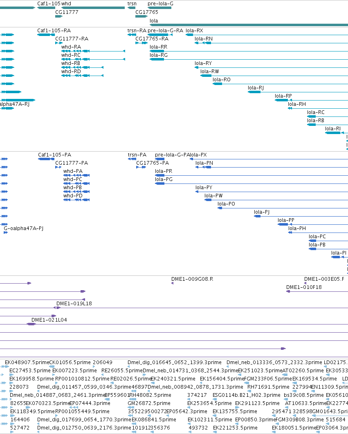Open transcript lola-RI
Image resolution: width=348 pixels, height=434 pixels.
(333, 128)
